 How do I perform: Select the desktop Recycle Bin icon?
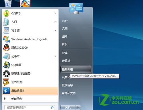(9, 3)
